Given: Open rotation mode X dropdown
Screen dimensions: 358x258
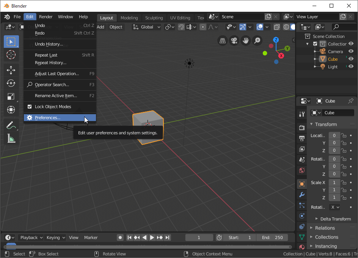Looking at the screenshot, I should (x=334, y=207).
